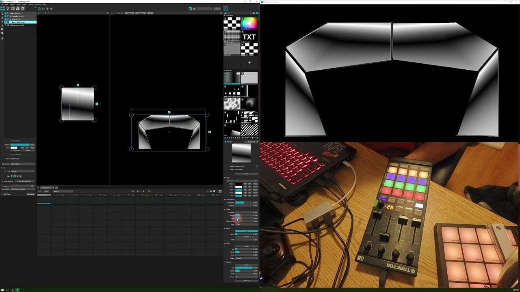Collapse the Generators section

pyautogui.click(x=225, y=15)
